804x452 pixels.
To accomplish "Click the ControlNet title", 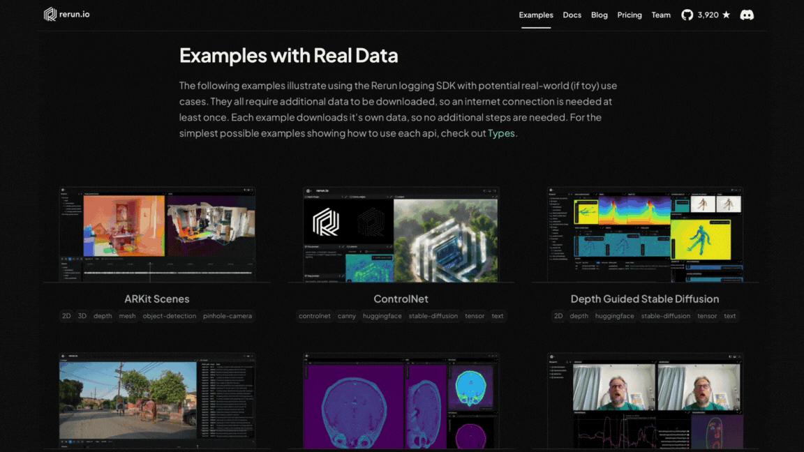I will click(401, 299).
